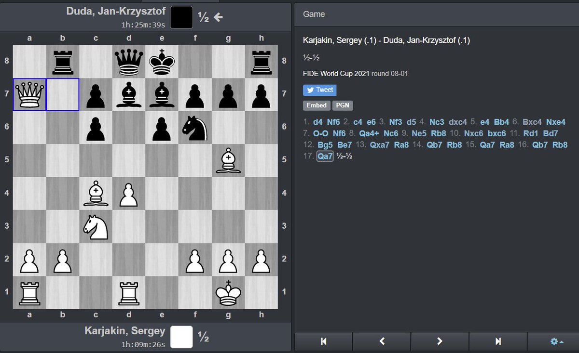The image size is (579, 353).
Task: Click player name Karjakin, Sergey at bottom
Action: point(125,331)
